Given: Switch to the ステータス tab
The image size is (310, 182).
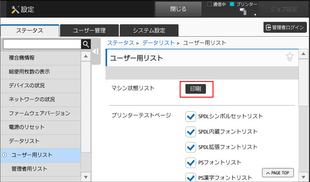Looking at the screenshot, I should click(30, 31).
